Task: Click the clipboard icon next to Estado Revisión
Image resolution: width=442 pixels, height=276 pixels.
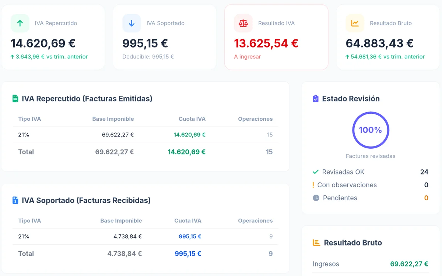Action: point(315,99)
